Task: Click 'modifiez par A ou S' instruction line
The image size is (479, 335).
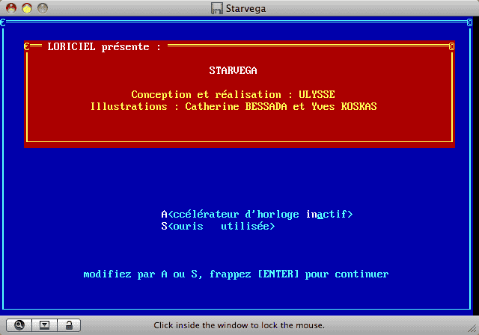Action: (237, 274)
